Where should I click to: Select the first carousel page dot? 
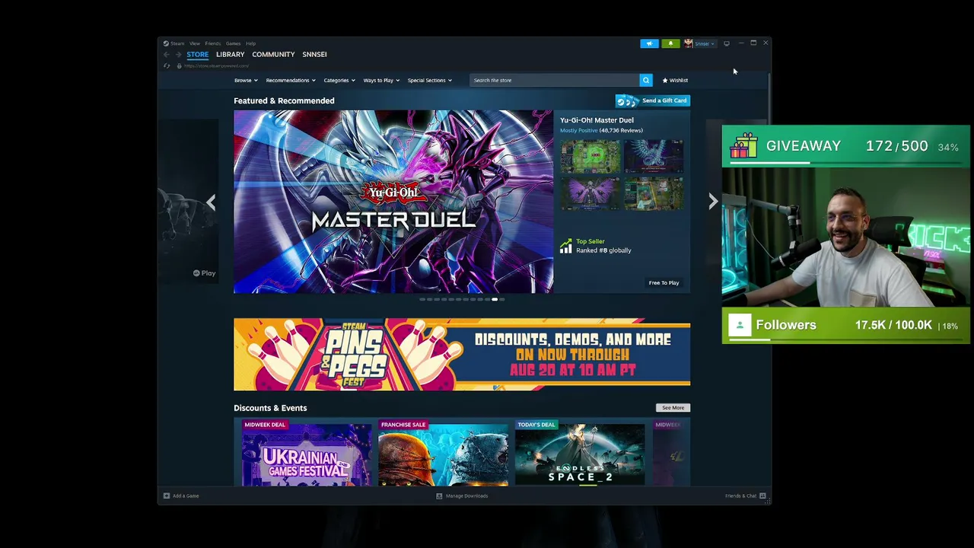point(422,299)
